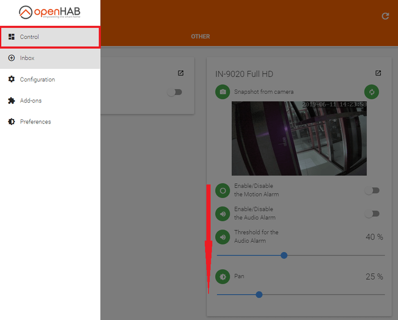
Task: Toggle the Motion Alarm switch
Action: click(x=372, y=190)
